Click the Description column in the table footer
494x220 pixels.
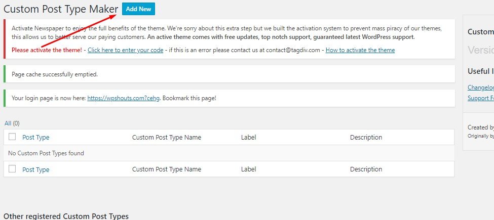click(x=366, y=169)
